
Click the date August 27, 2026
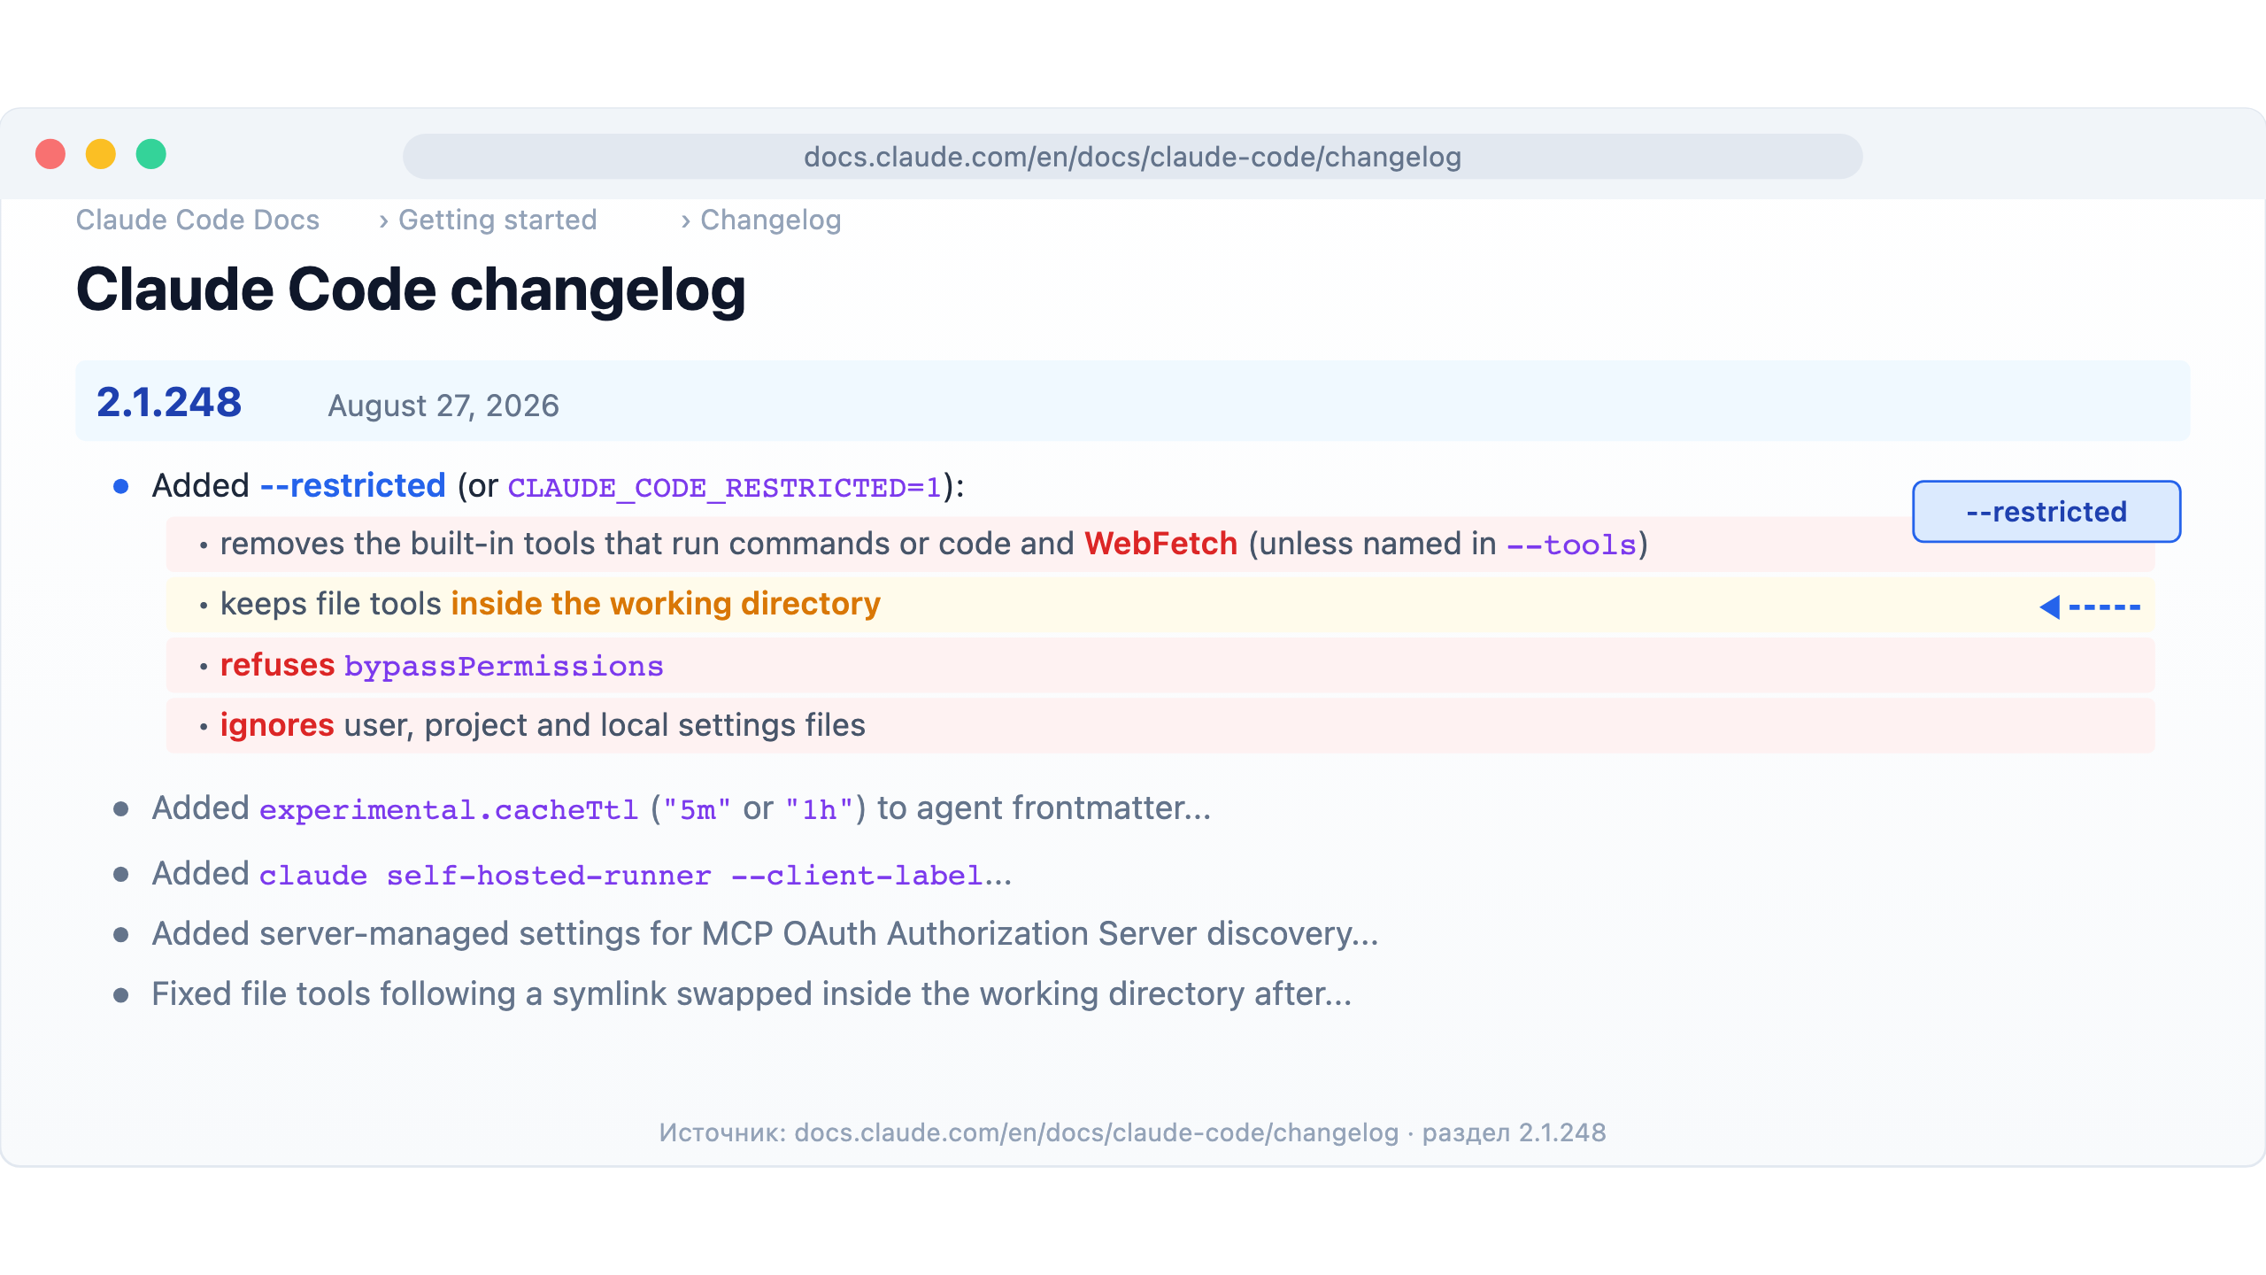point(443,406)
